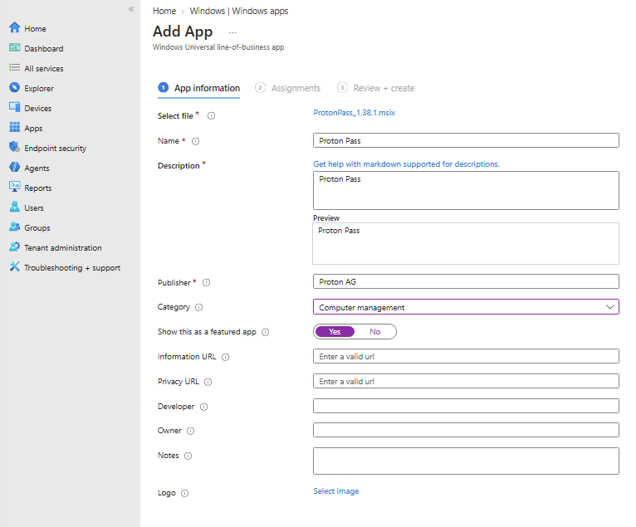The width and height of the screenshot is (636, 527).
Task: Open the Dashboard chart icon
Action: point(15,48)
